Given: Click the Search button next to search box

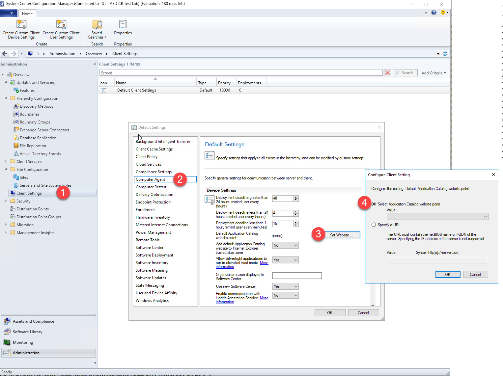Looking at the screenshot, I should (x=405, y=73).
